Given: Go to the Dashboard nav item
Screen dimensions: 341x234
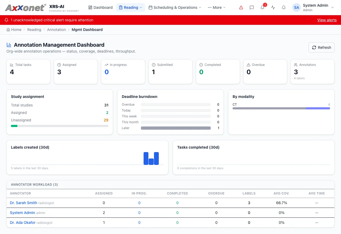Looking at the screenshot, I should coord(100,7).
